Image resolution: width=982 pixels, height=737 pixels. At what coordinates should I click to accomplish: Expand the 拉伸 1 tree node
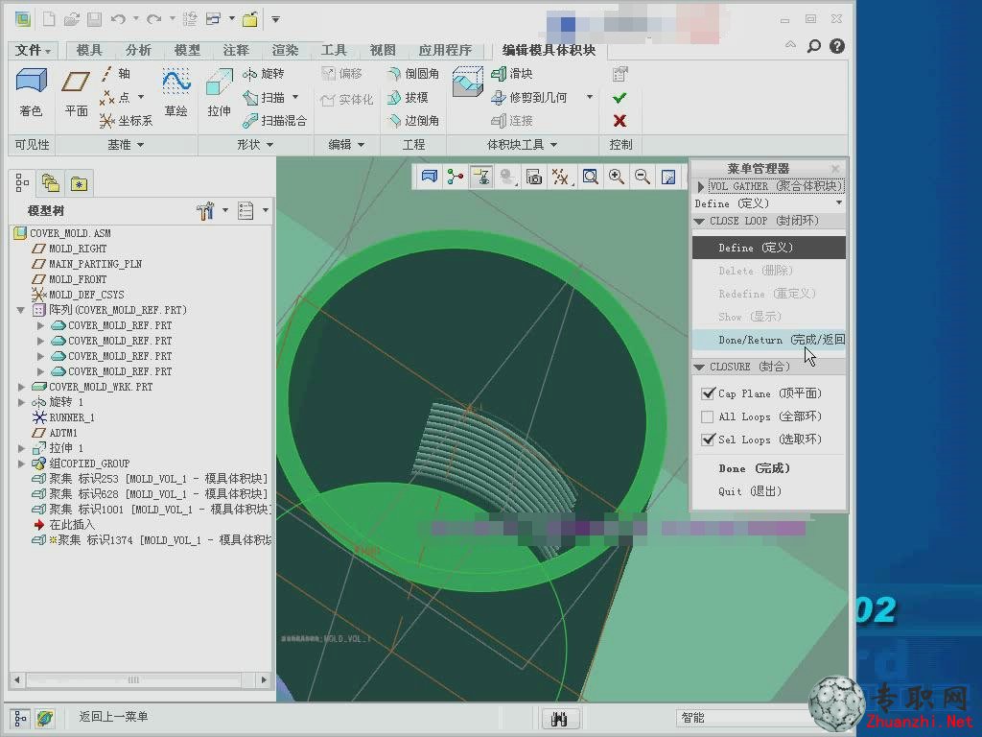click(x=21, y=449)
